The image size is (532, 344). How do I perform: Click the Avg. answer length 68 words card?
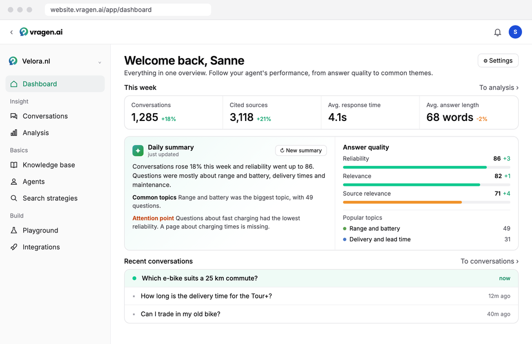point(469,113)
